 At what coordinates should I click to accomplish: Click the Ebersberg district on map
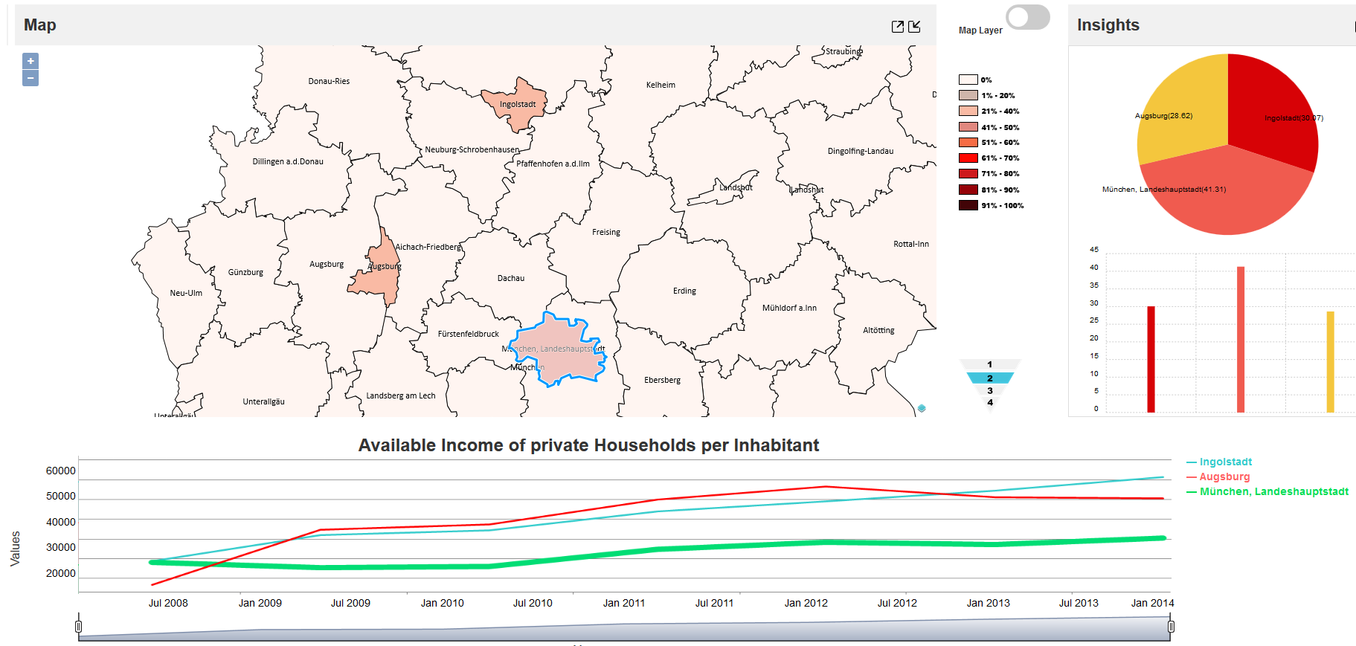(x=662, y=381)
